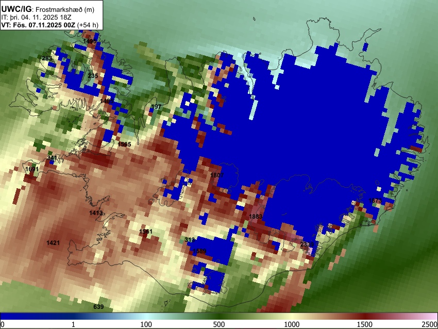Viewport: 438px width, 329px height.
Task: Click the legend tick label 500
Action: 219,324
